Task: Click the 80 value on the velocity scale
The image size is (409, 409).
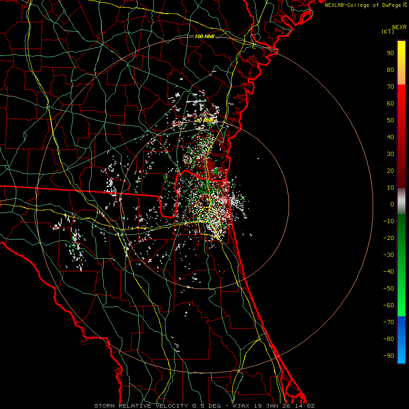Action: (x=390, y=70)
